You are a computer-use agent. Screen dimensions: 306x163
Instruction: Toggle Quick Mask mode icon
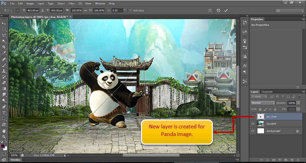pos(4,154)
